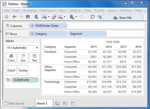Click the Run Update refresh icon
This screenshot has height=109, width=150.
point(81,17)
